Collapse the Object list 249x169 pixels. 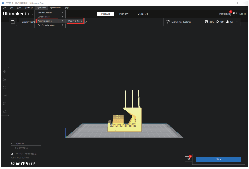pyautogui.click(x=12, y=144)
